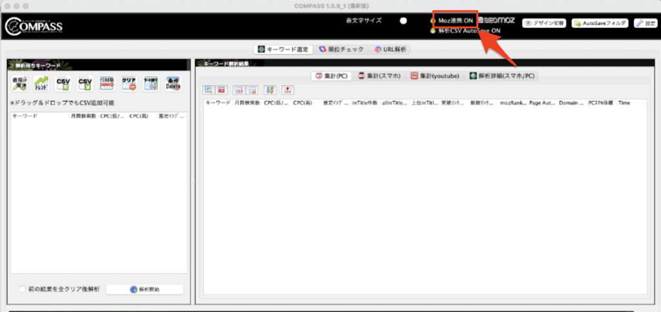Toggle 解析CSV AutoSave ON indicator

coord(433,30)
